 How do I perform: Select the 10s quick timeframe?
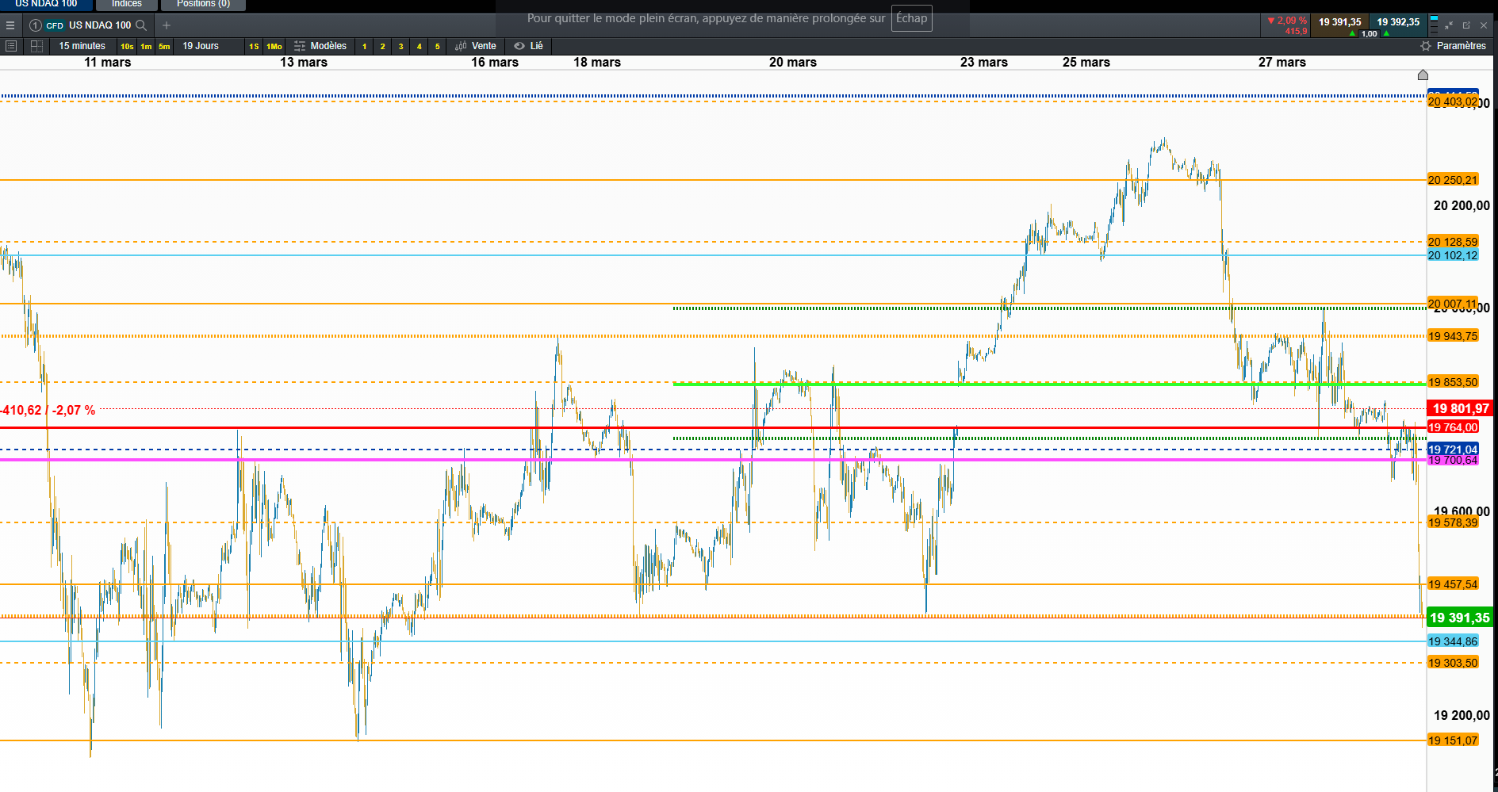coord(127,46)
